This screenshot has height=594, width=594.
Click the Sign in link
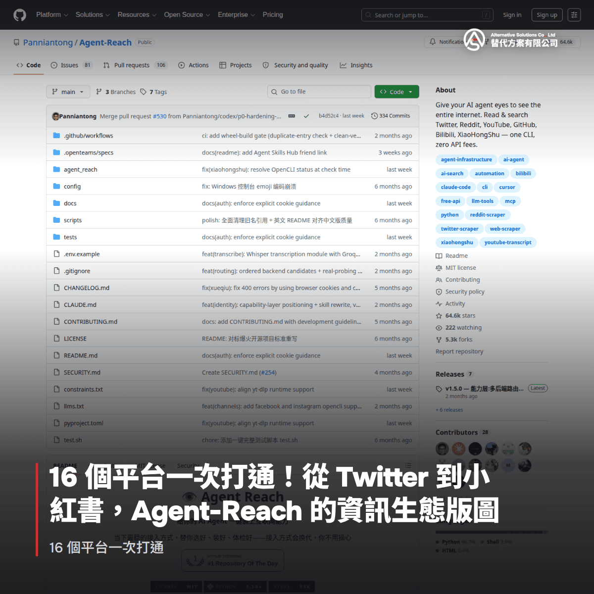point(512,15)
